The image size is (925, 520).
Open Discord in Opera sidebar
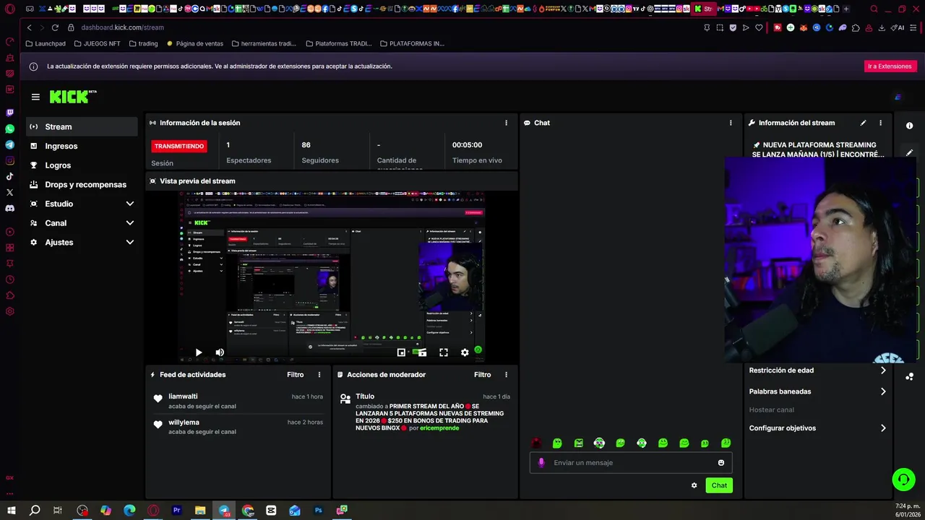pyautogui.click(x=10, y=208)
